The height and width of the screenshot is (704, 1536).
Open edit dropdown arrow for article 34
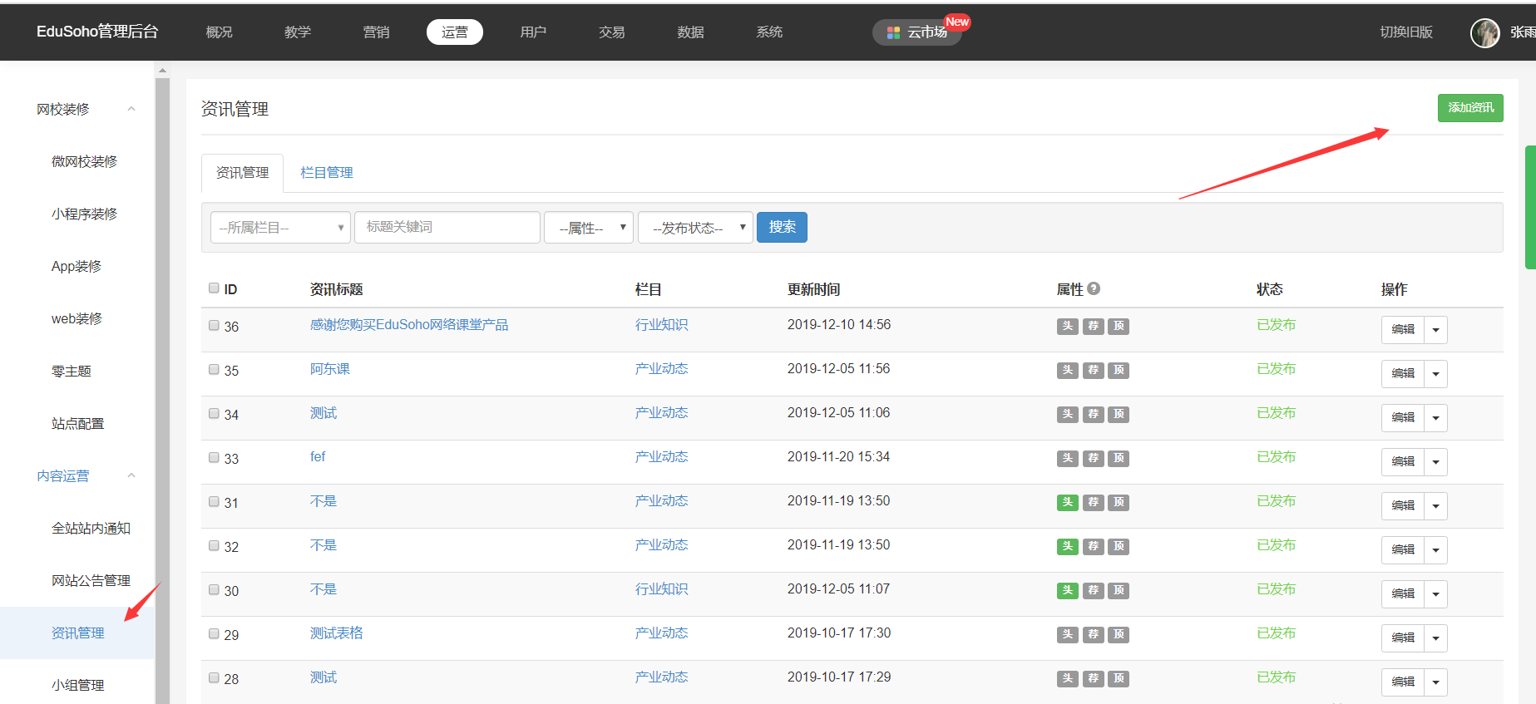pos(1435,418)
